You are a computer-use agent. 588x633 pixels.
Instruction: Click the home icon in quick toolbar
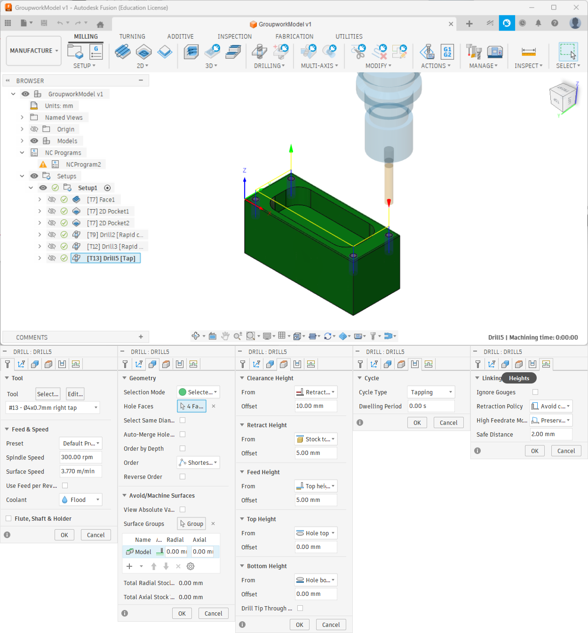coord(100,23)
